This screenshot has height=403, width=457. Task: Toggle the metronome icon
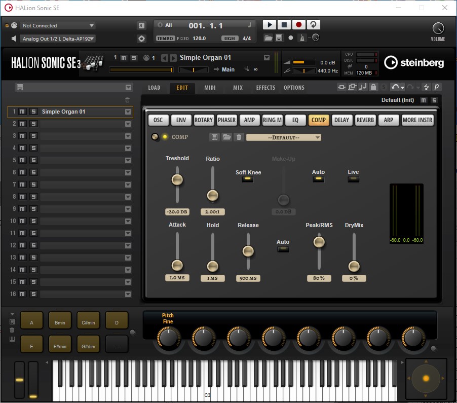tap(302, 38)
